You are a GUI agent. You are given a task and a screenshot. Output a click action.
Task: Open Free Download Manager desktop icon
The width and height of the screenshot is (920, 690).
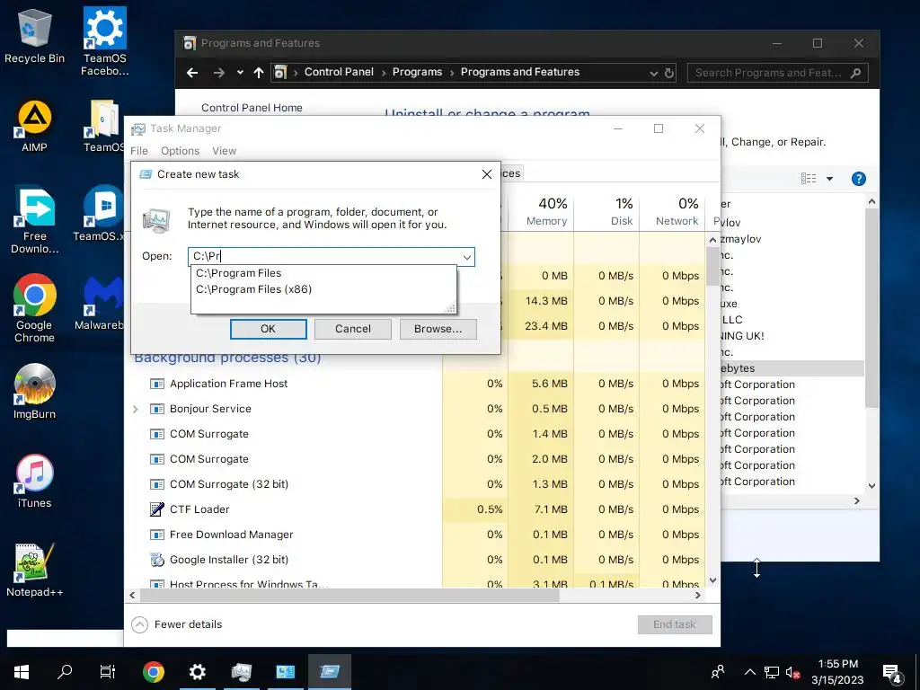pos(34,220)
